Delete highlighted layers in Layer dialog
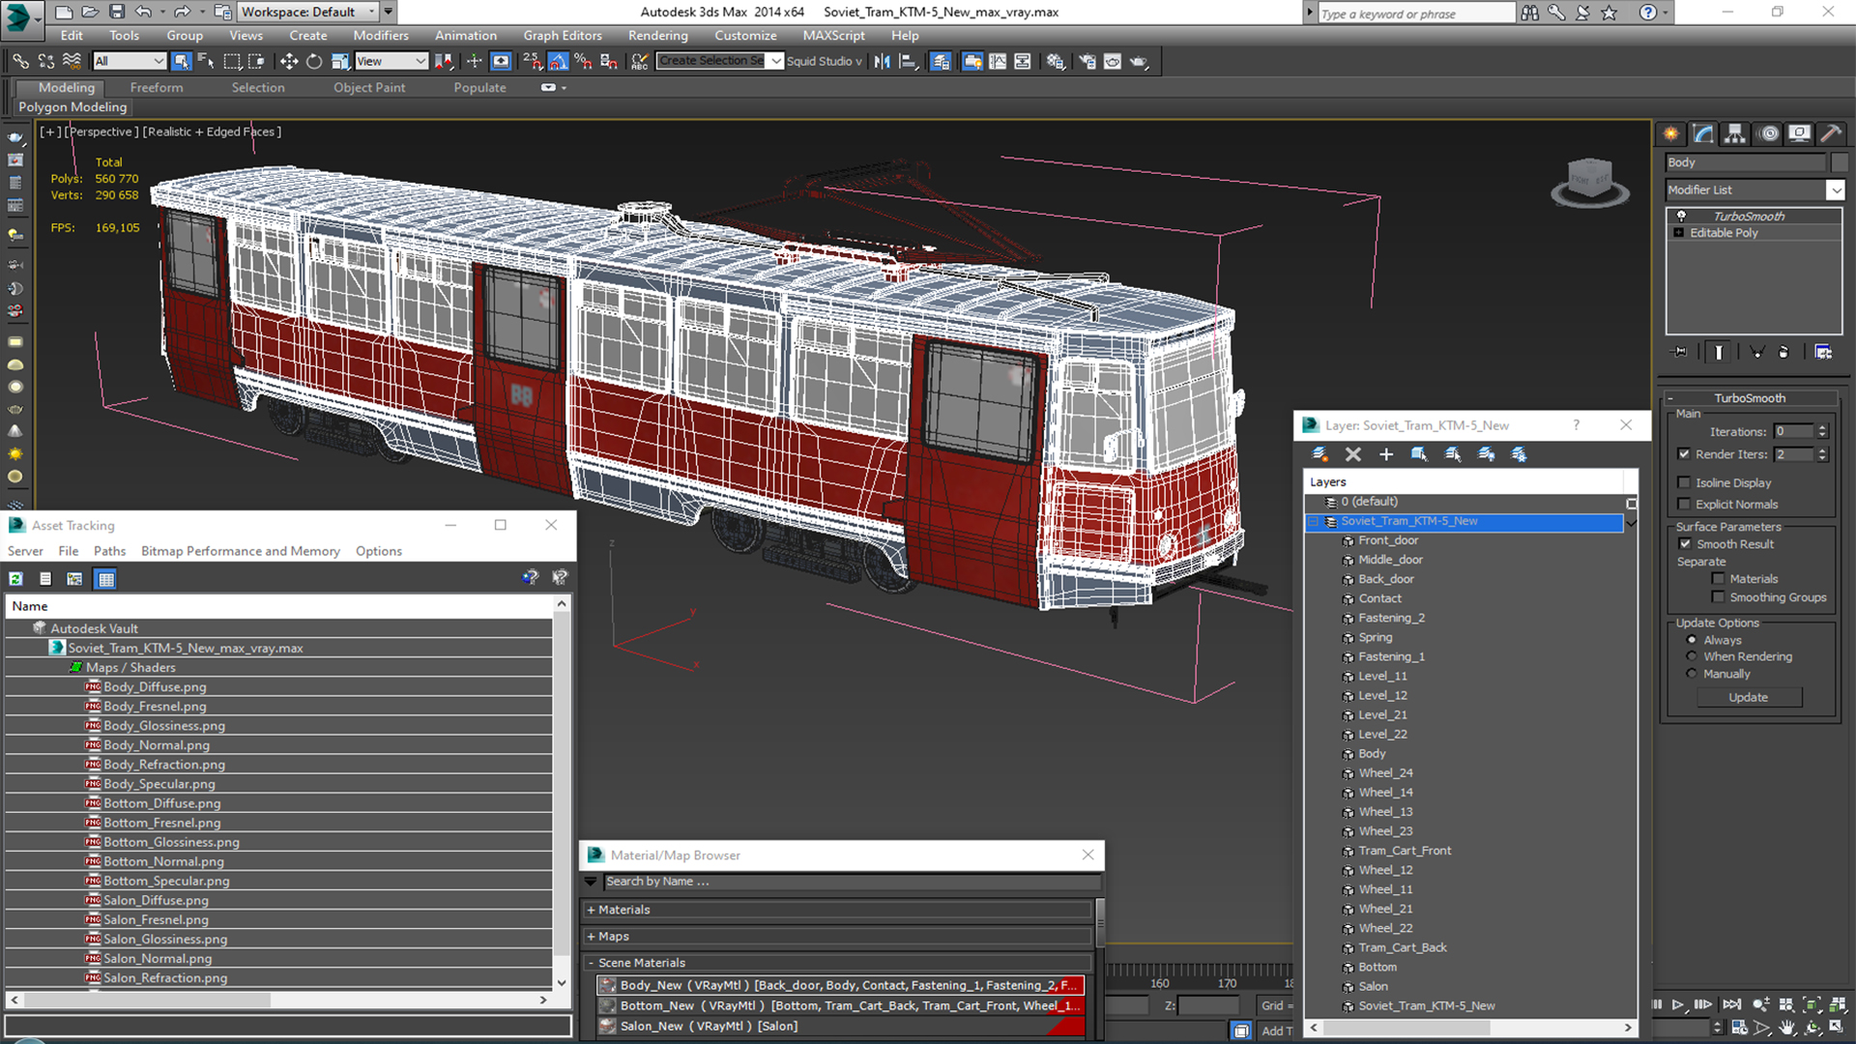This screenshot has height=1044, width=1856. coord(1352,454)
